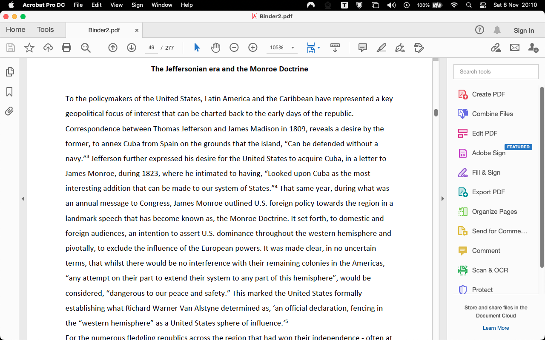Go to previous page arrow

pos(113,48)
